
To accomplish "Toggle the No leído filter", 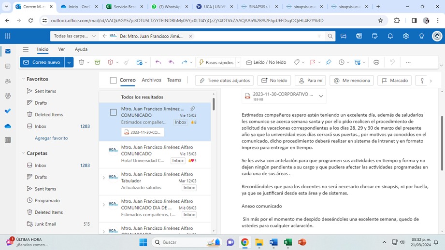I will (274, 81).
